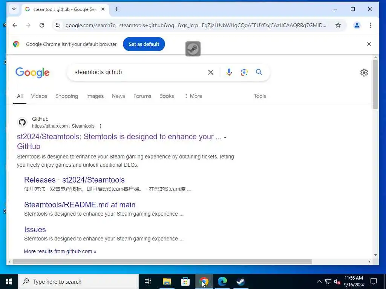
Task: Open the st2024/Steamtools GitHub result
Action: click(x=122, y=141)
